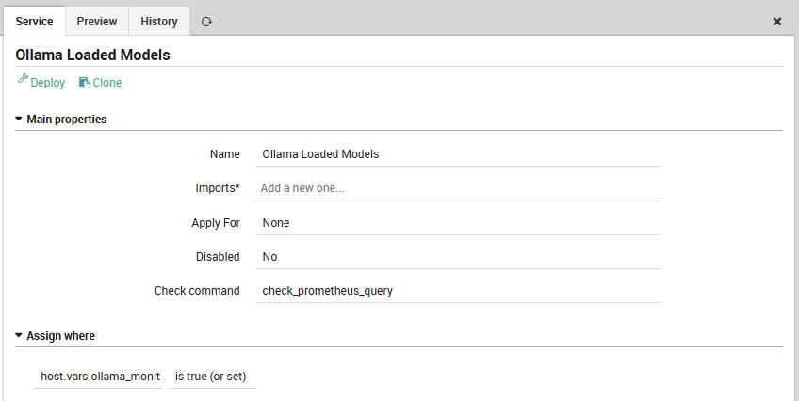The height and width of the screenshot is (401, 799).
Task: Click the Name field with Ollama Loaded Models
Action: click(458, 154)
